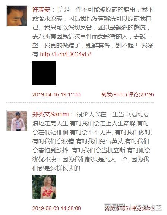Image resolution: width=167 pixels, height=215 pixels.
Task: Click the 转发(9335) repost counter
Action: tap(114, 94)
